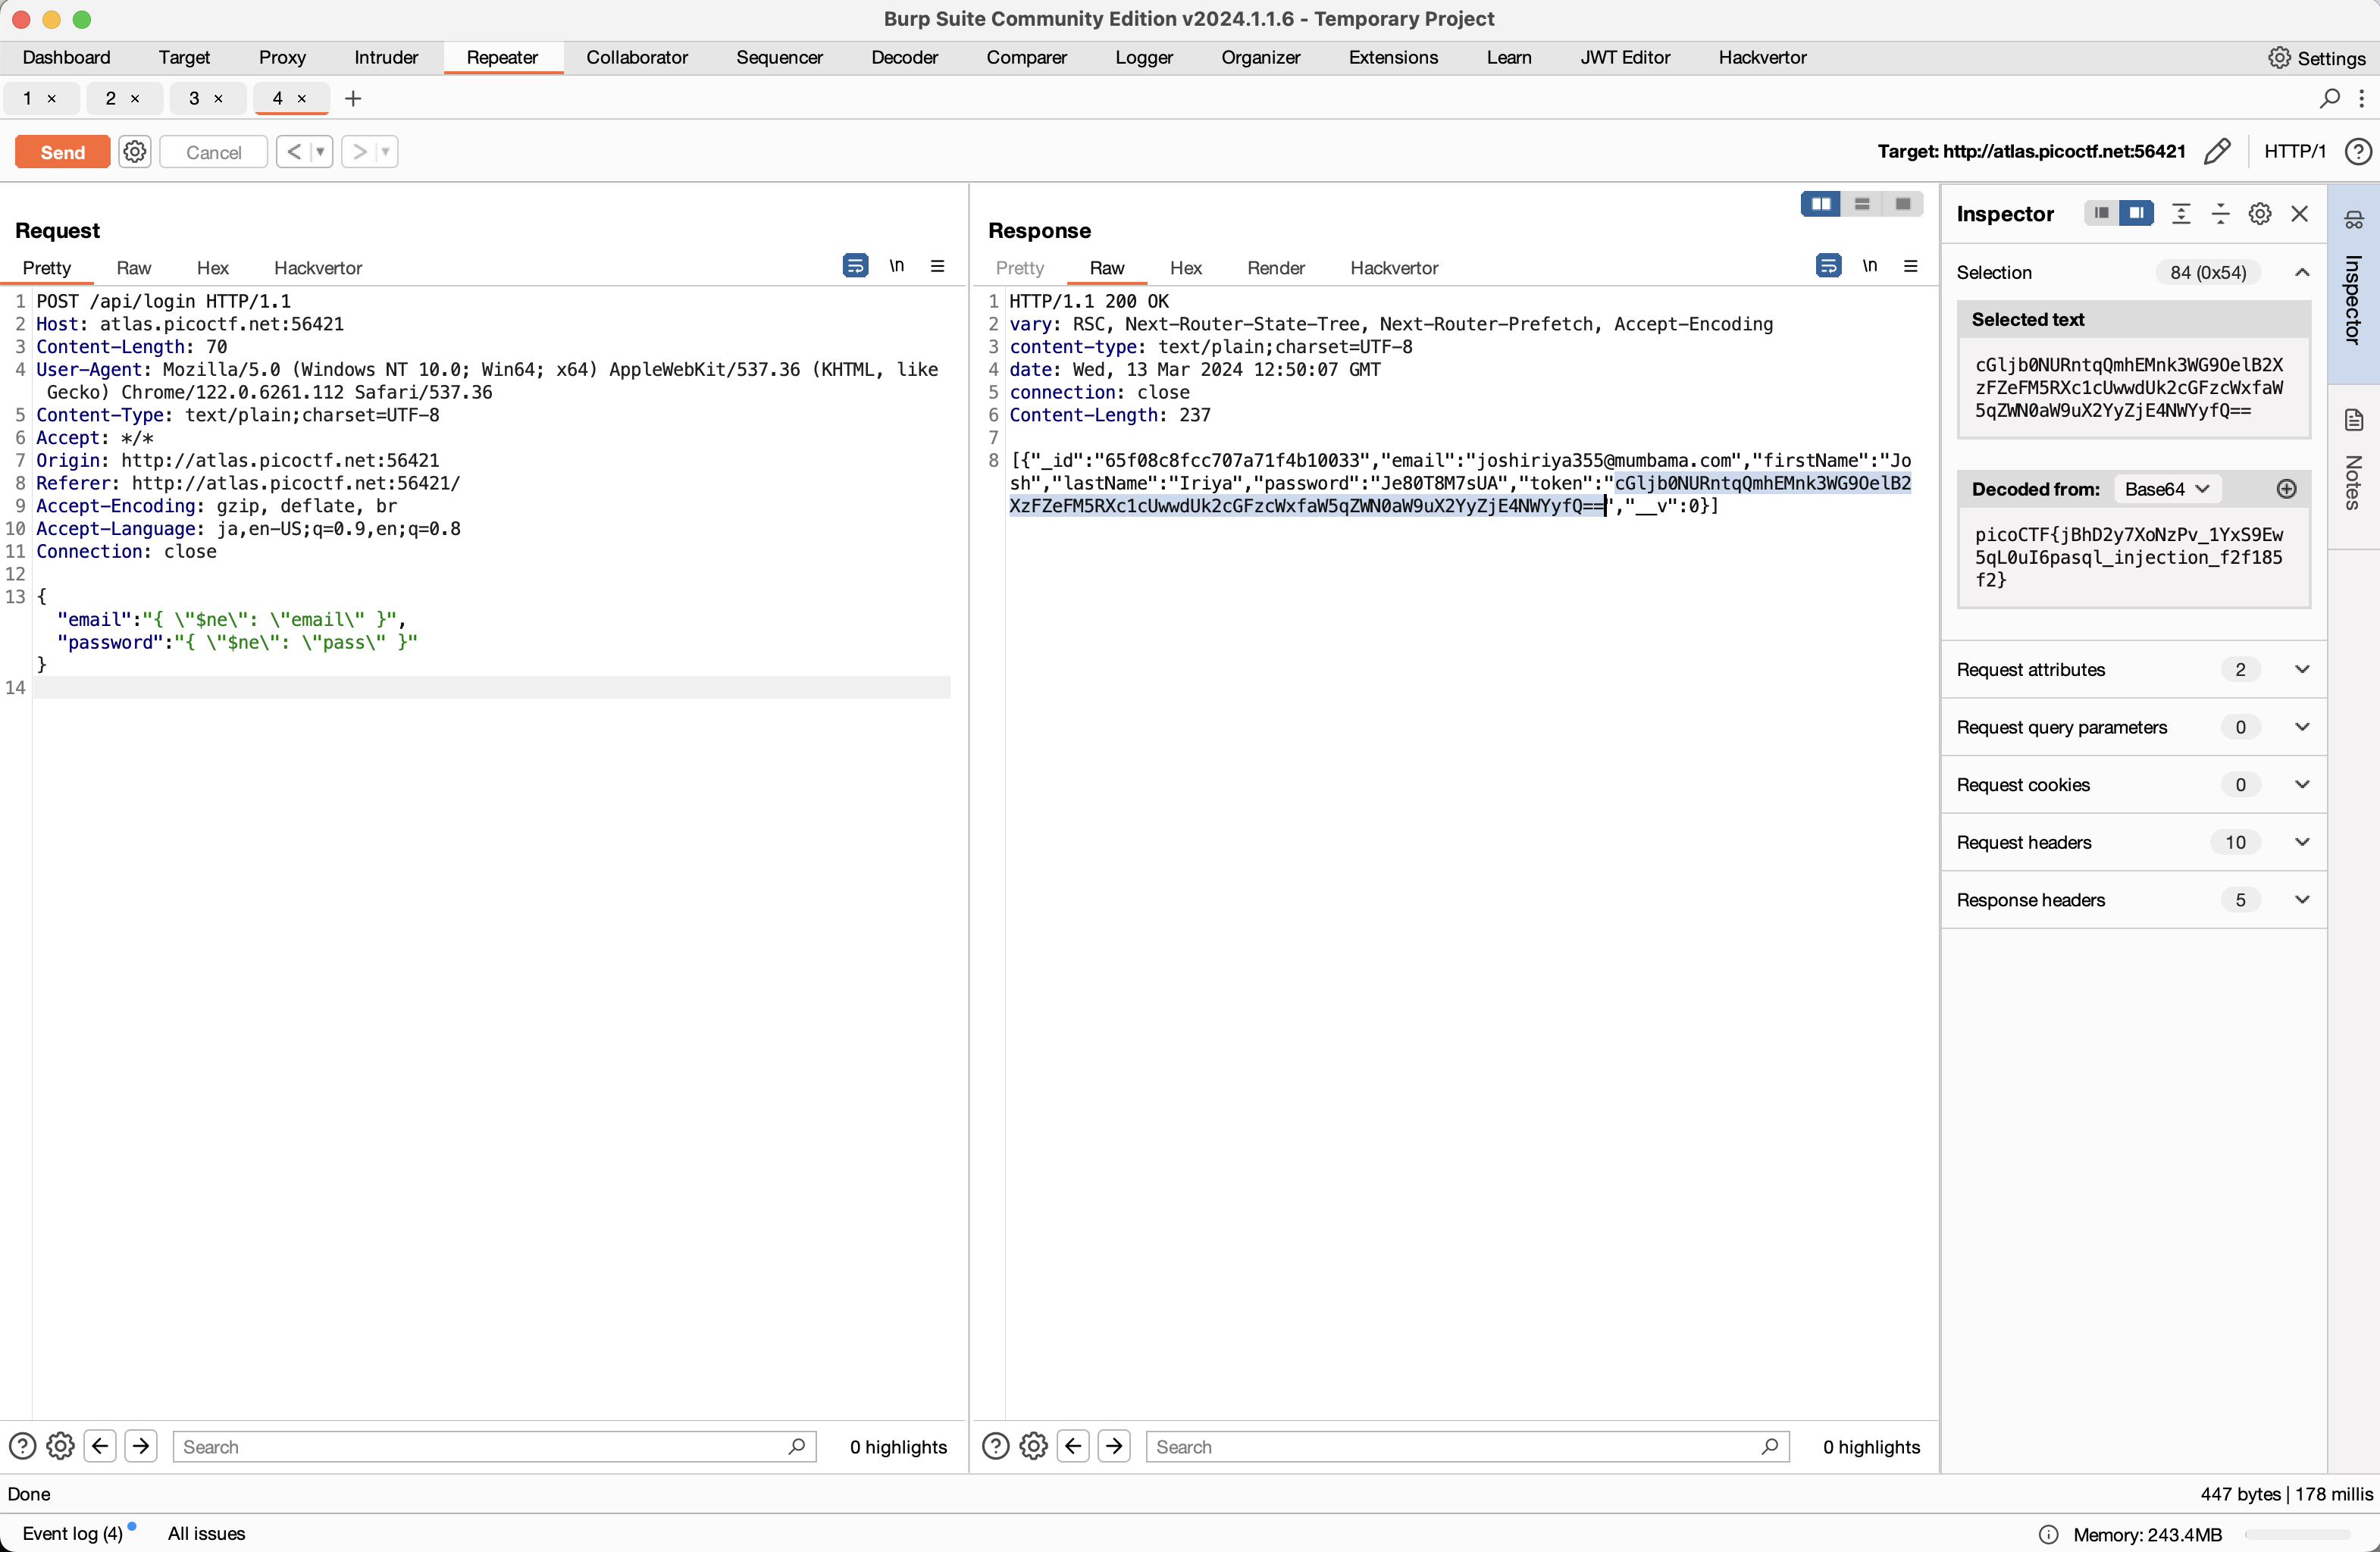Open the Notes side panel icon
Image resolution: width=2380 pixels, height=1552 pixels.
click(2353, 420)
